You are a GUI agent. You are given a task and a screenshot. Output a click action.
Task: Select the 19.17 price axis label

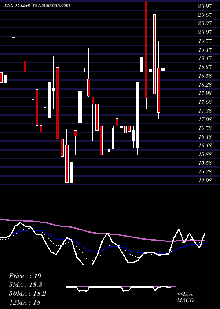point(205,58)
